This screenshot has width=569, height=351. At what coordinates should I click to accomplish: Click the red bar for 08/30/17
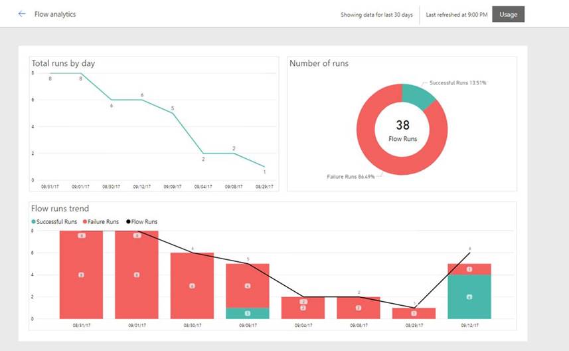tap(192, 286)
